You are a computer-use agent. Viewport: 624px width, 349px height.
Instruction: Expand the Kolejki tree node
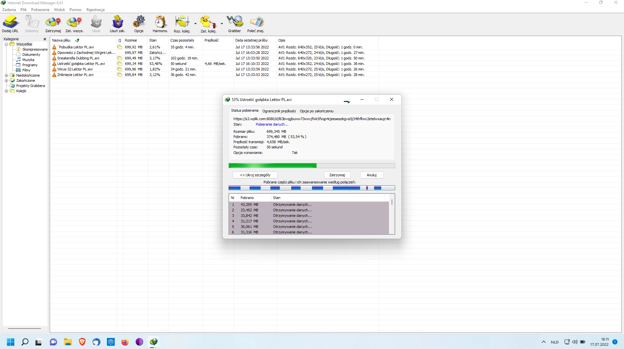point(6,91)
